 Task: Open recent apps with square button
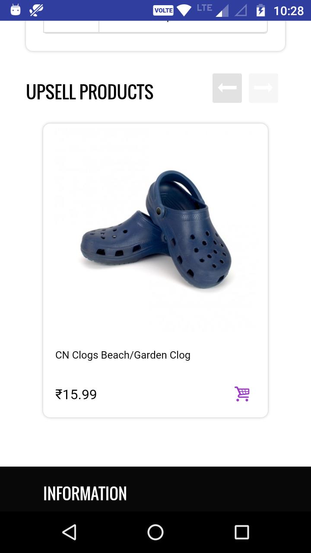click(242, 532)
